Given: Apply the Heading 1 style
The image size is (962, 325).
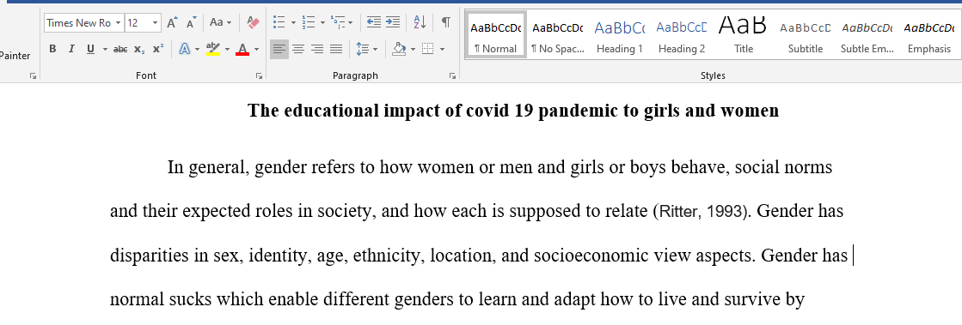Looking at the screenshot, I should [620, 35].
